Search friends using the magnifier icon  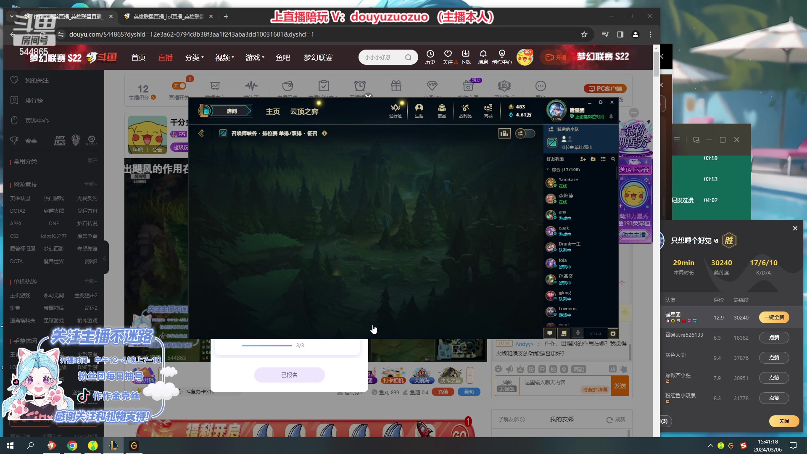point(613,159)
